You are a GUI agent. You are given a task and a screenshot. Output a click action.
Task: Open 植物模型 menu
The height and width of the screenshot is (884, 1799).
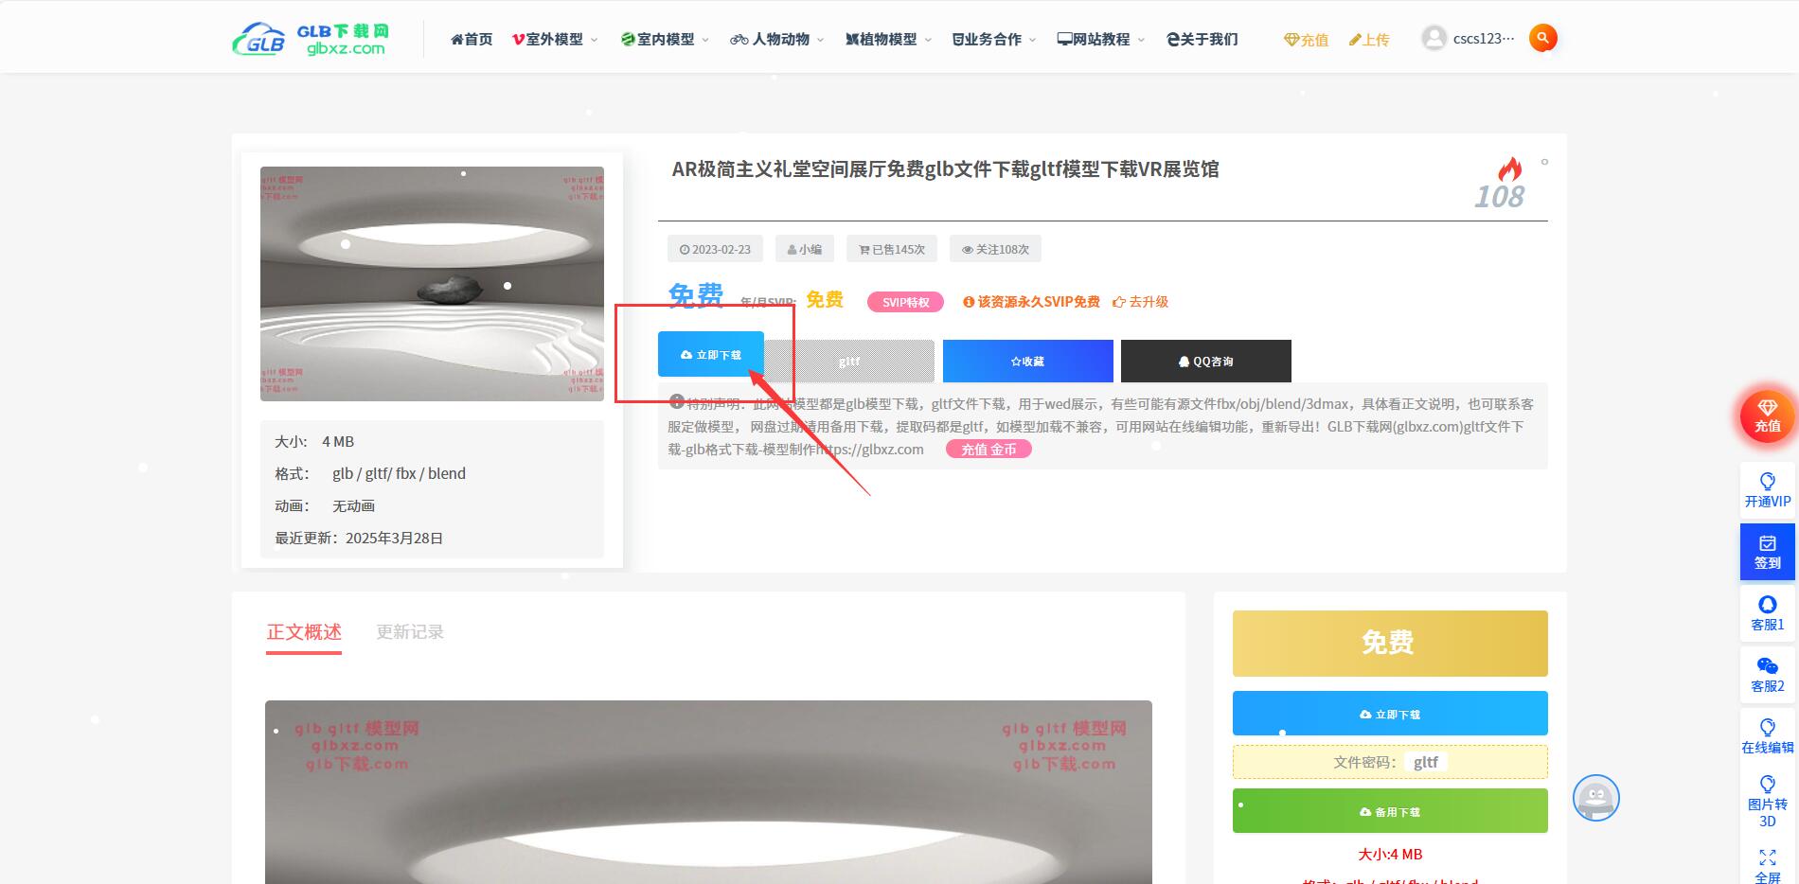coord(881,39)
